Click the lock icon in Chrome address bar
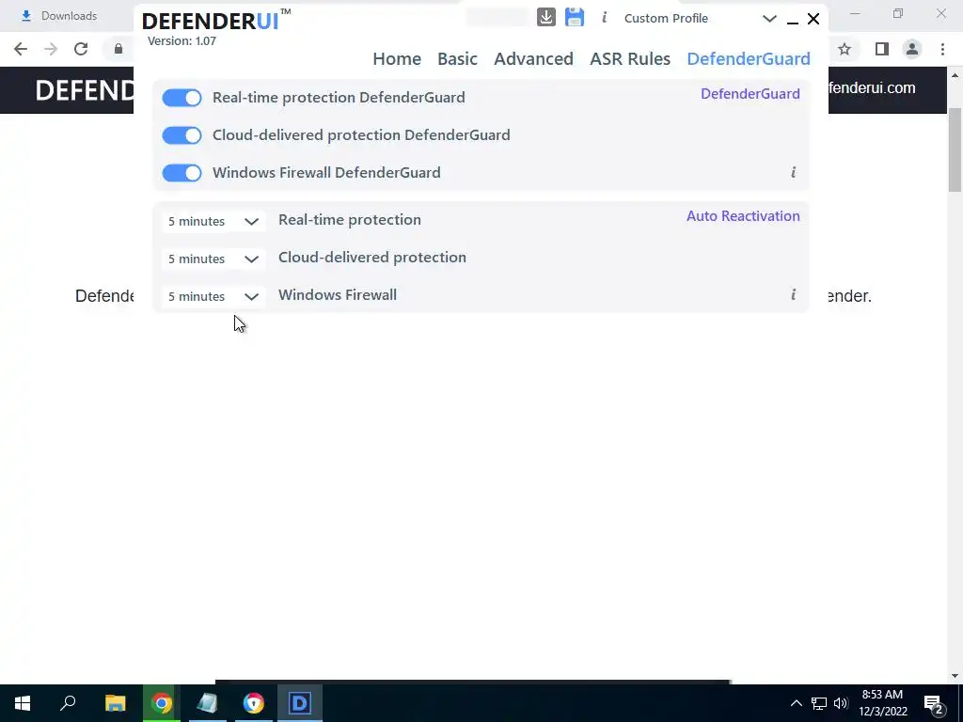The image size is (963, 722). pos(118,49)
